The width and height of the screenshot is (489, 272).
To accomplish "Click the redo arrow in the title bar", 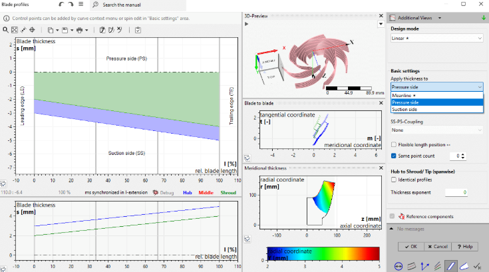I will 71,5.
